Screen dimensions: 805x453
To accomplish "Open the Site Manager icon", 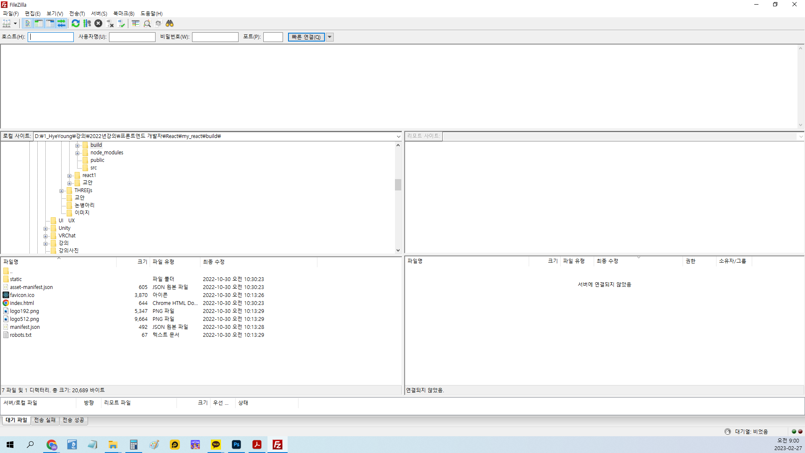I will click(6, 23).
